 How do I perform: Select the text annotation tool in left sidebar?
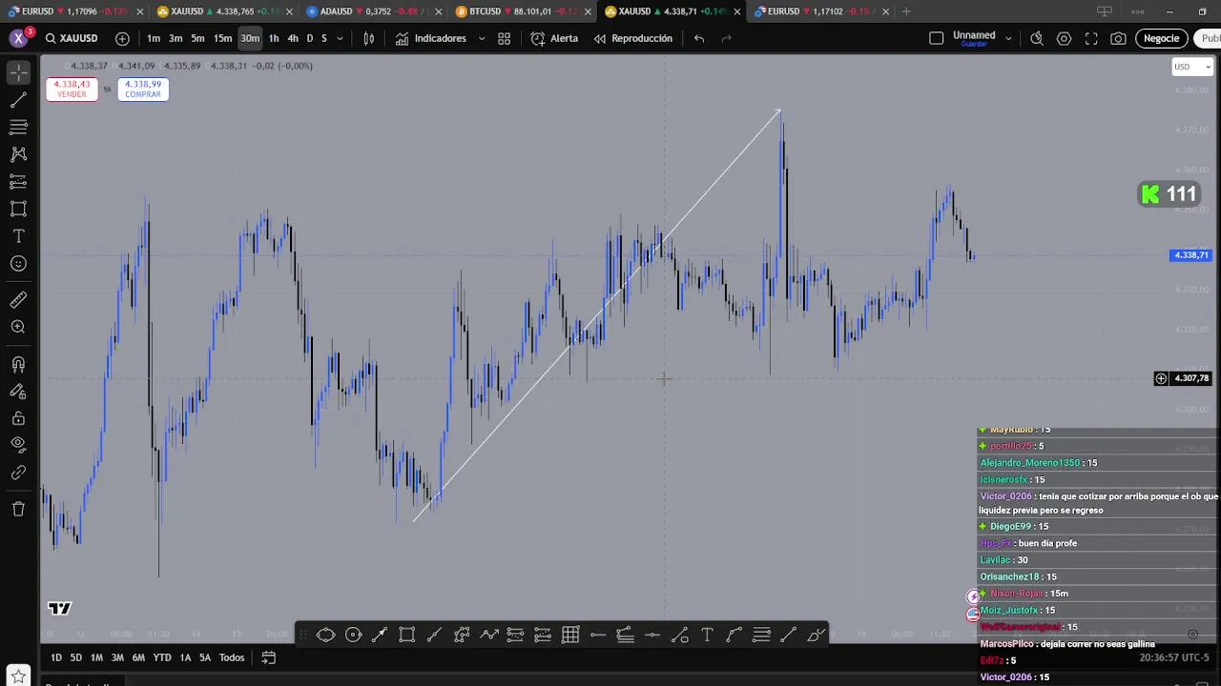pos(18,236)
